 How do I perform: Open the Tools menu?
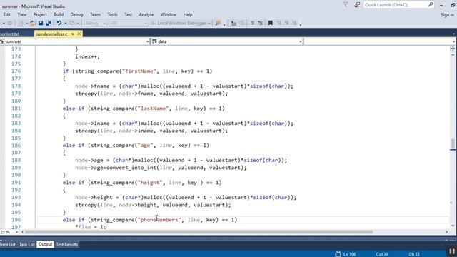(112, 14)
